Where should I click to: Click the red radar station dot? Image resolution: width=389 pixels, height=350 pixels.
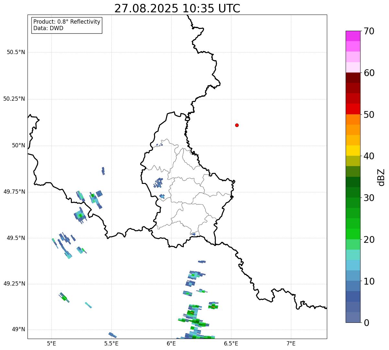click(x=237, y=125)
